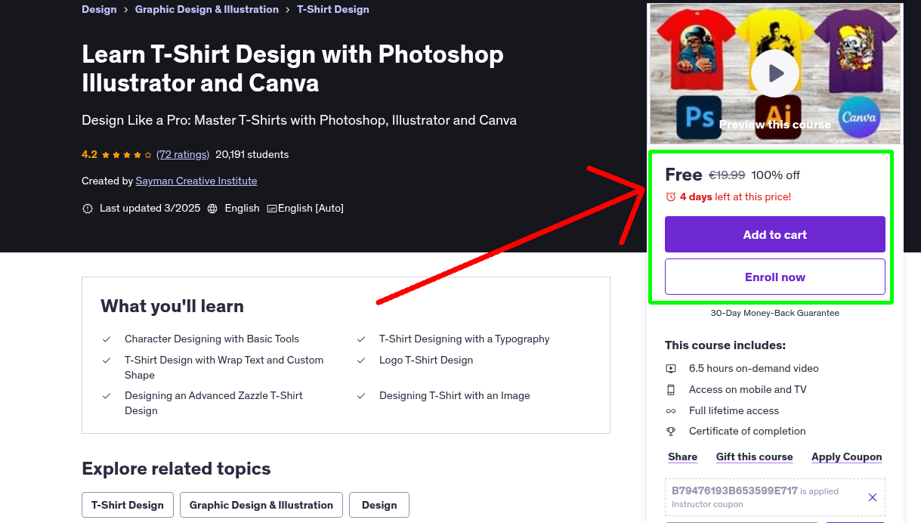Click the infinity lifetime access icon
Screen dimensions: 921x523
(x=671, y=411)
